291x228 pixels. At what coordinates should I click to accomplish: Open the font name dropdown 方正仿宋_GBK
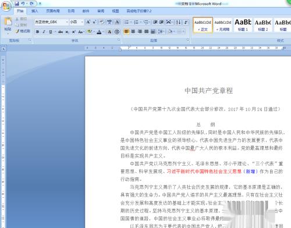pyautogui.click(x=51, y=22)
